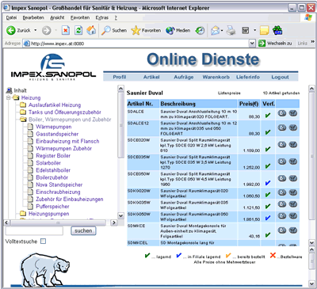
Task: Select Gasstandspeicher tree item
Action: (x=57, y=134)
